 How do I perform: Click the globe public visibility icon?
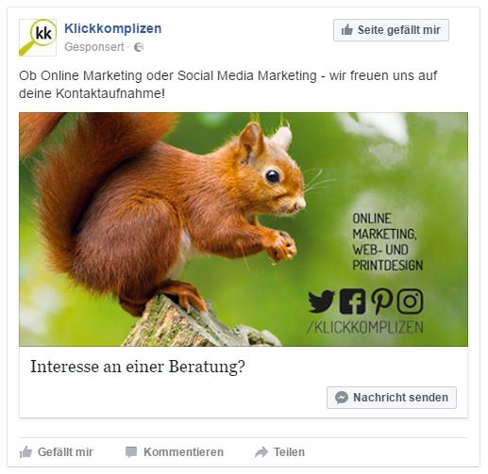pyautogui.click(x=139, y=47)
